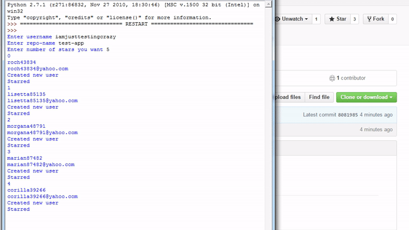Expand the Unwatch dropdown arrow
409x230 pixels.
click(306, 19)
